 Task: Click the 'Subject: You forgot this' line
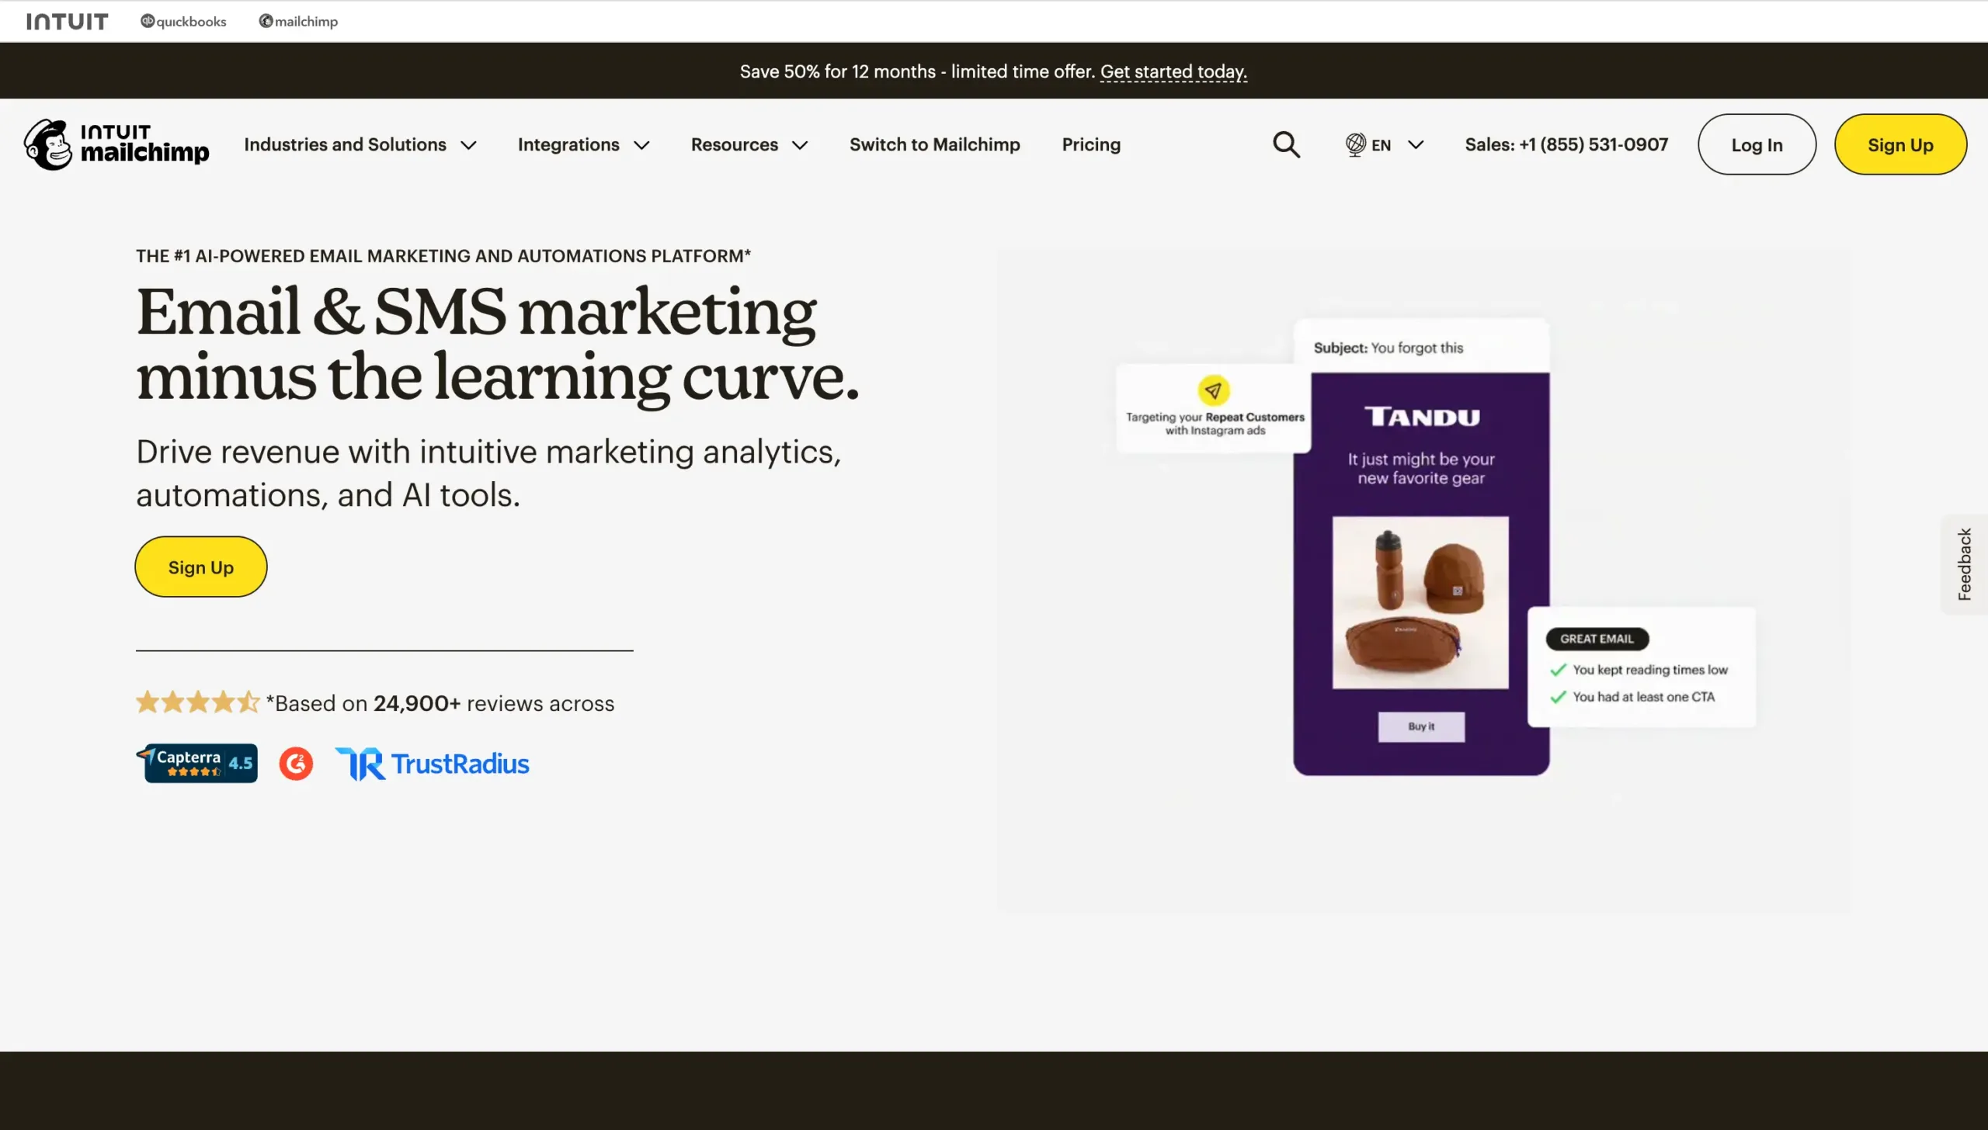tap(1388, 348)
